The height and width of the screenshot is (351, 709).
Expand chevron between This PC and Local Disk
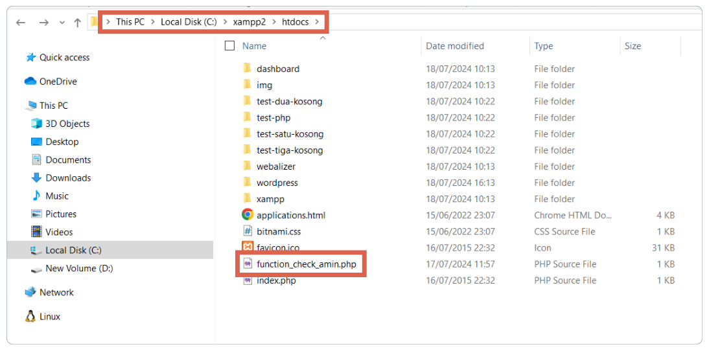[x=153, y=21]
